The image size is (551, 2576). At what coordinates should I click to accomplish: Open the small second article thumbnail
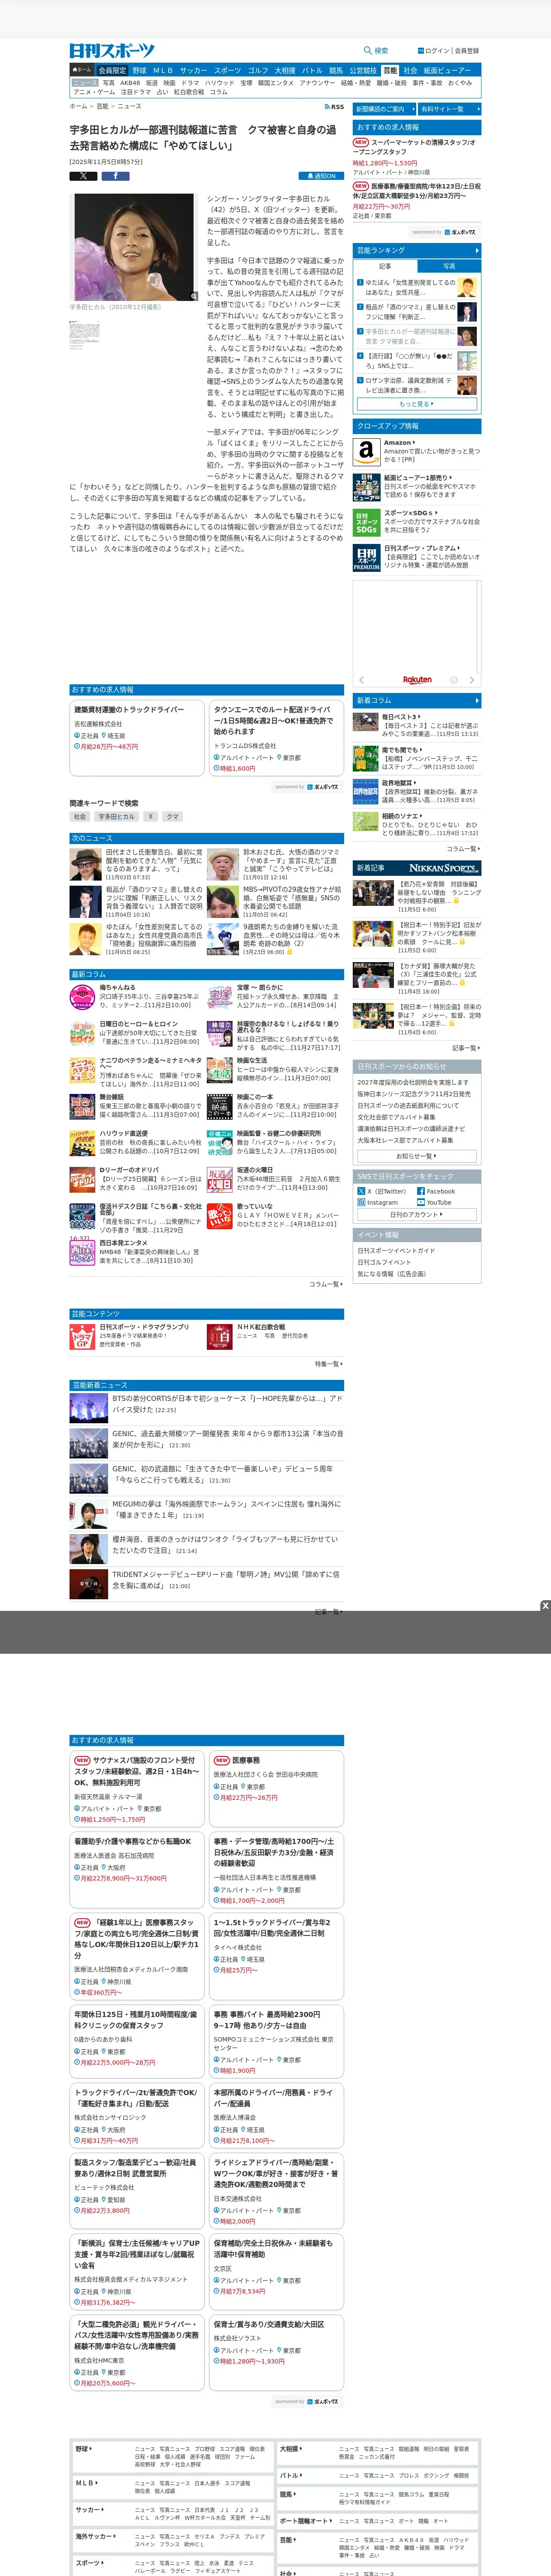click(x=84, y=335)
